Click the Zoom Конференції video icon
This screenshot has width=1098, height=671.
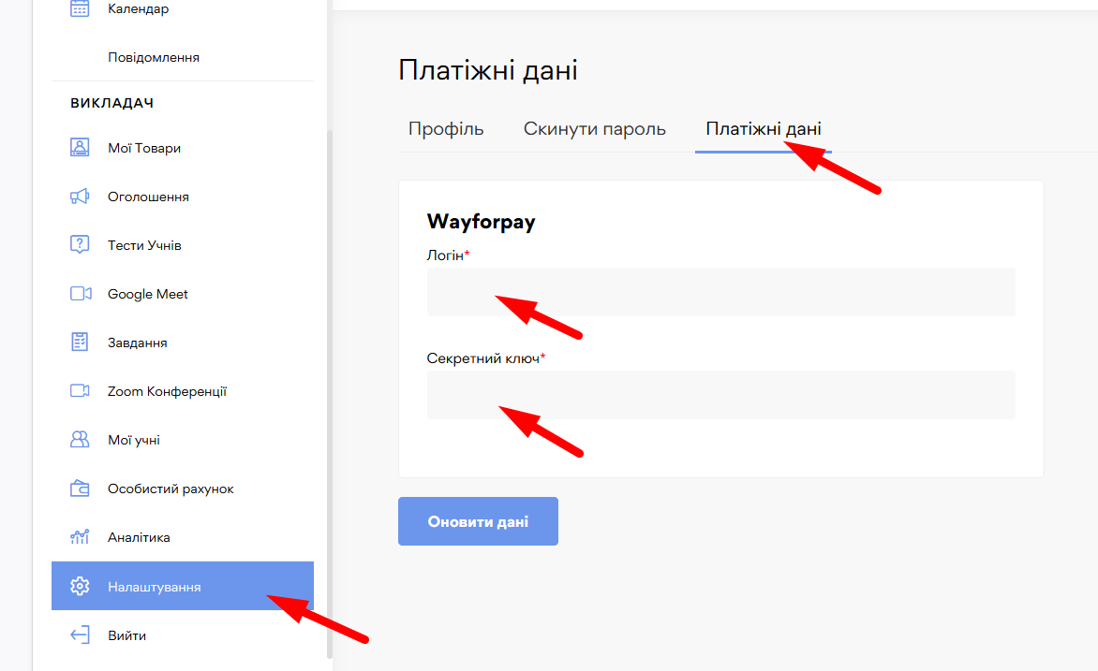(x=80, y=391)
